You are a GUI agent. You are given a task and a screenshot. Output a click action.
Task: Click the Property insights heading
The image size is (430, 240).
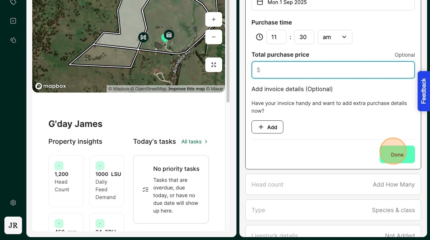pos(75,141)
